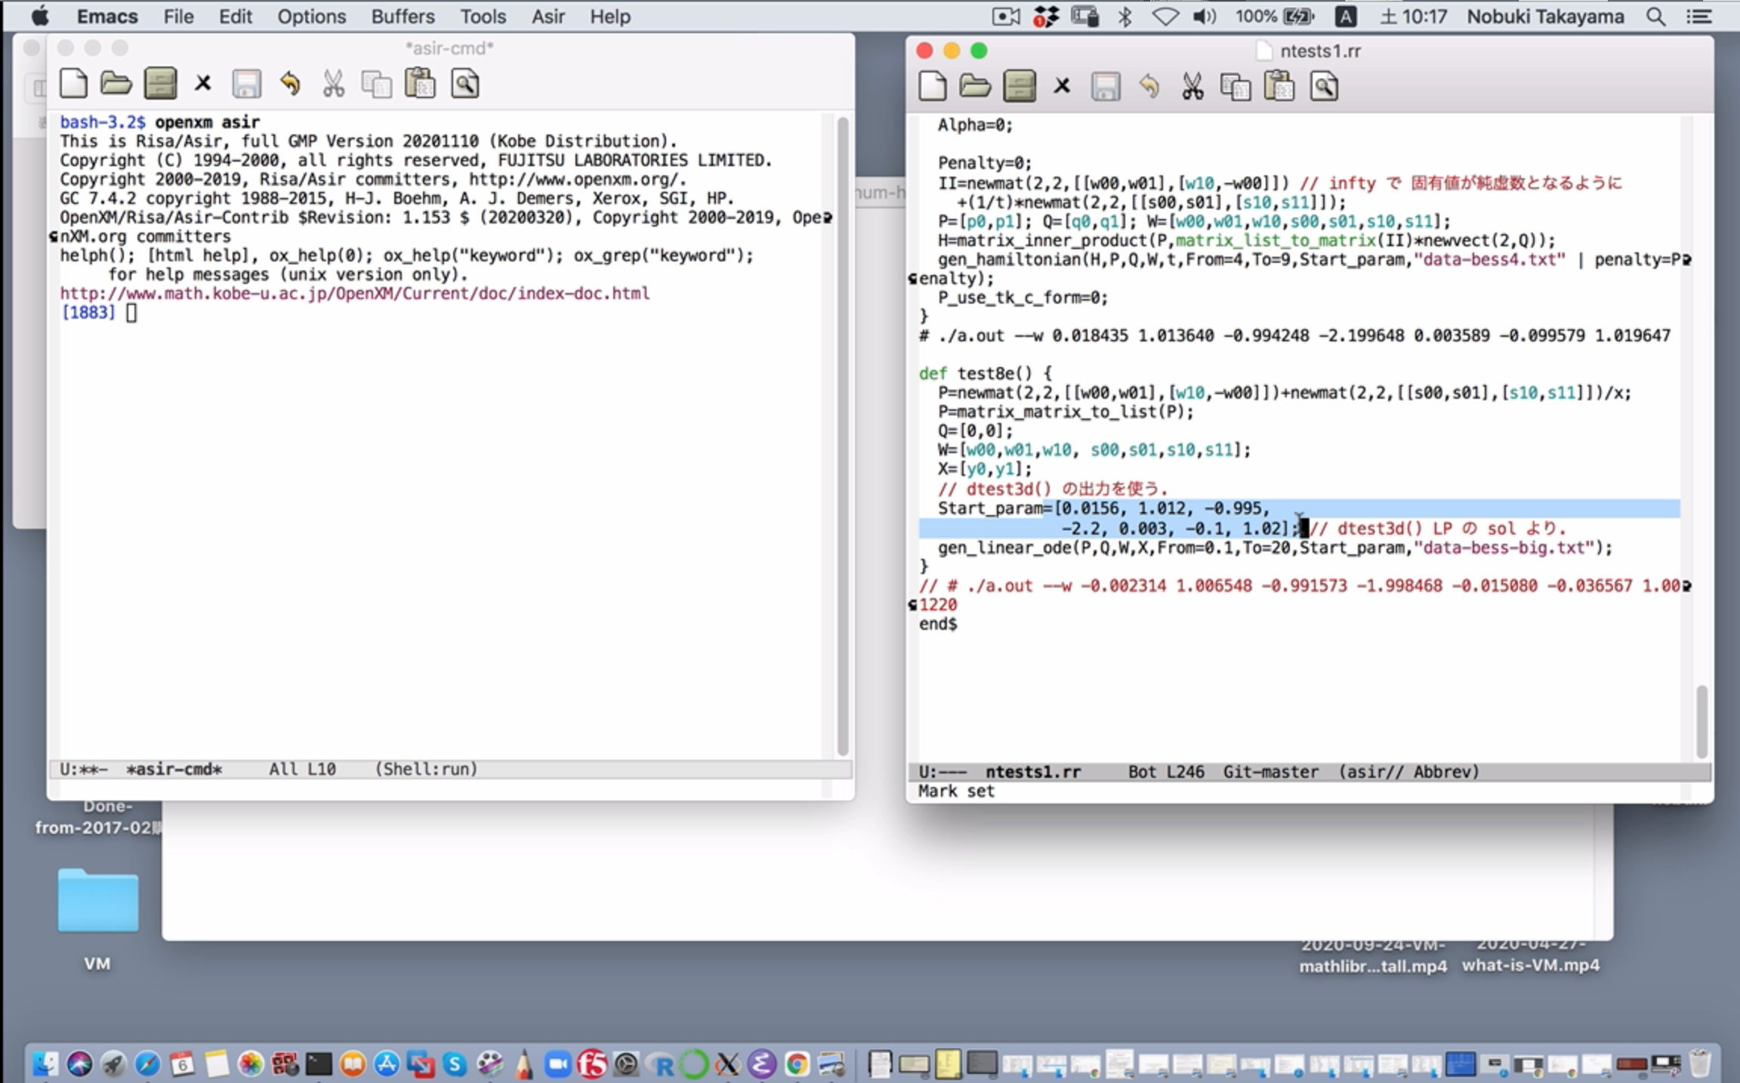Click volume speaker icon in menu bar
1740x1083 pixels.
(1205, 16)
